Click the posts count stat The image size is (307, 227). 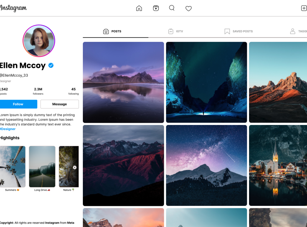4,91
